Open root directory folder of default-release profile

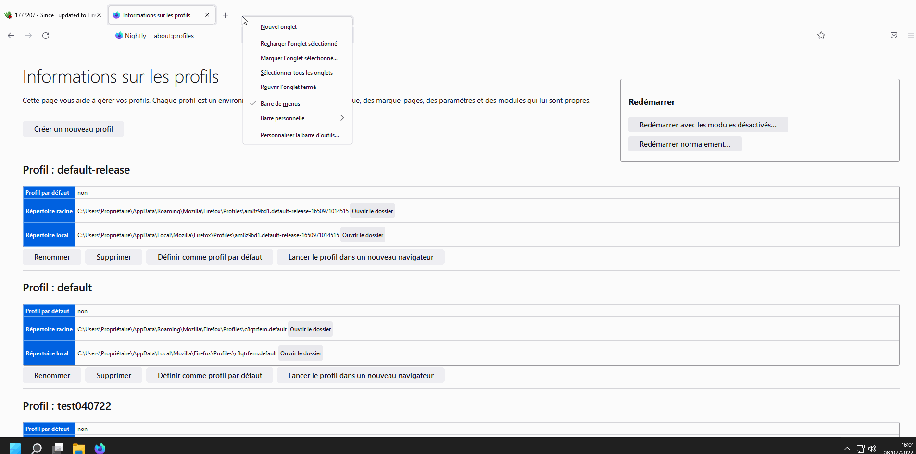[x=372, y=211]
